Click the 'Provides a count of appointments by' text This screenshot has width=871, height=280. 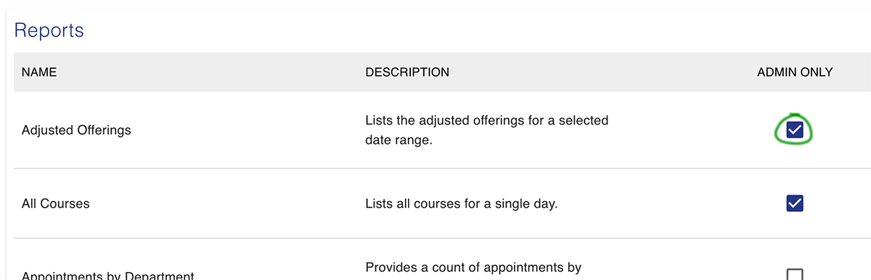[x=473, y=268]
